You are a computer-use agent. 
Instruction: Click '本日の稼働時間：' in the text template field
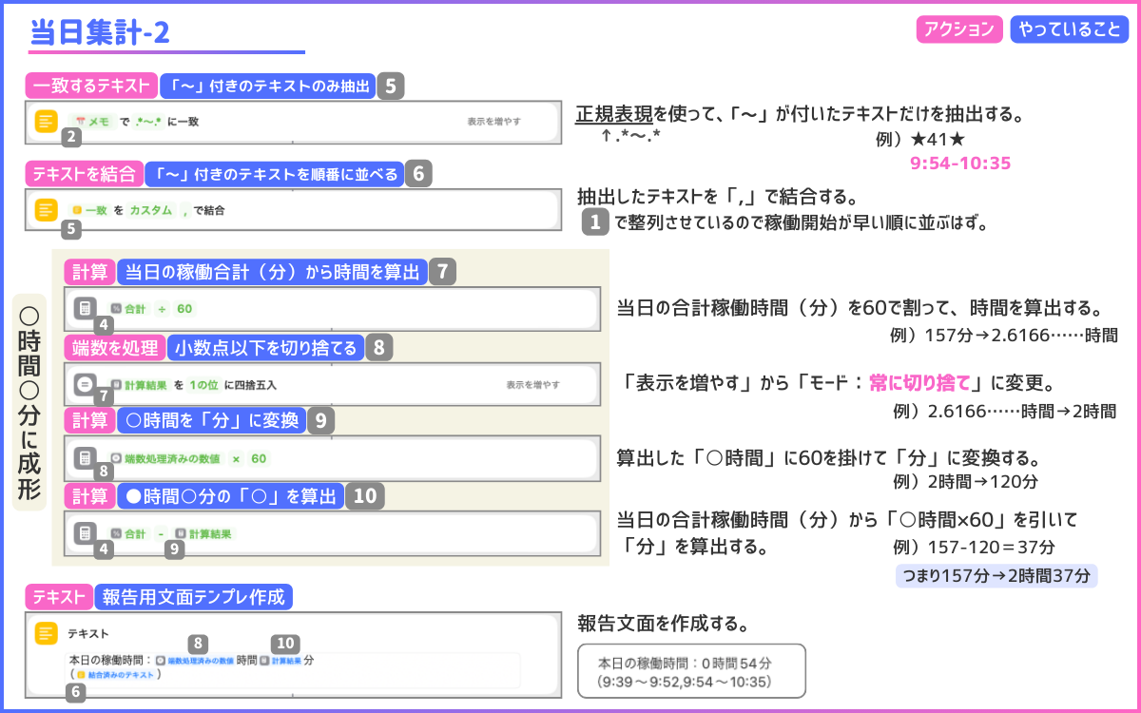coord(110,660)
